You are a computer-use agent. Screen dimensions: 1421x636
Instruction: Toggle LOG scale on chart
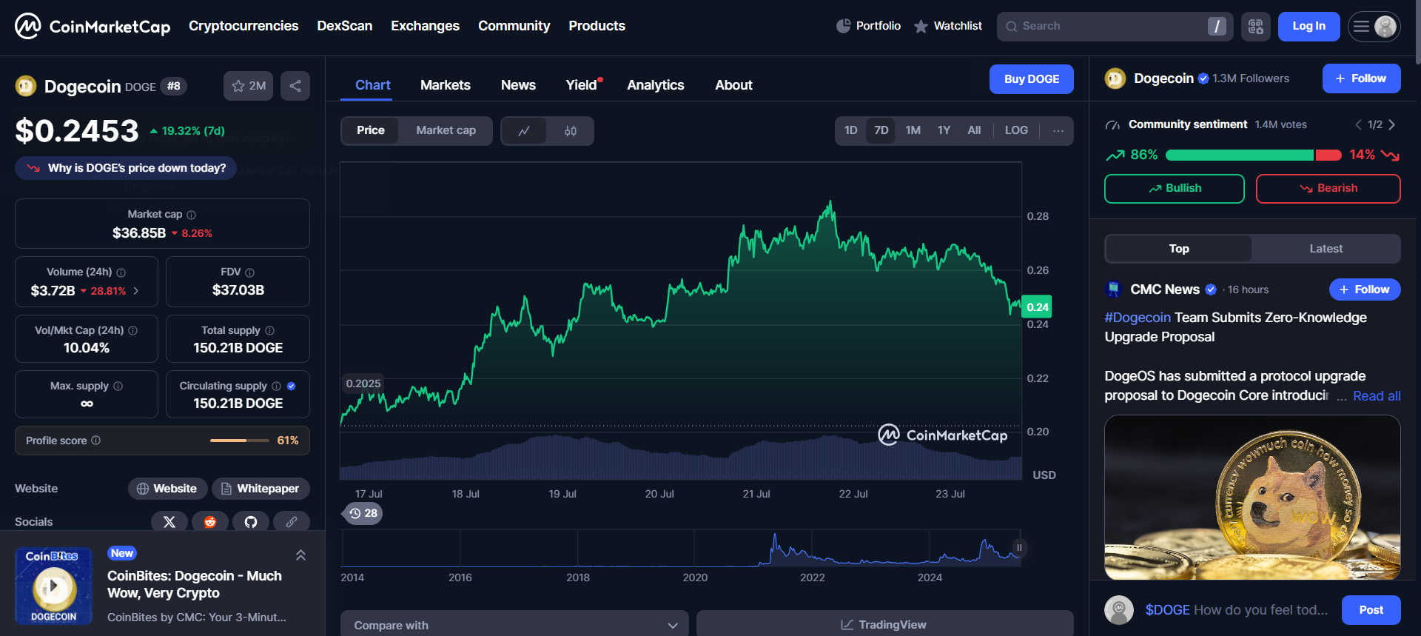pos(1016,130)
